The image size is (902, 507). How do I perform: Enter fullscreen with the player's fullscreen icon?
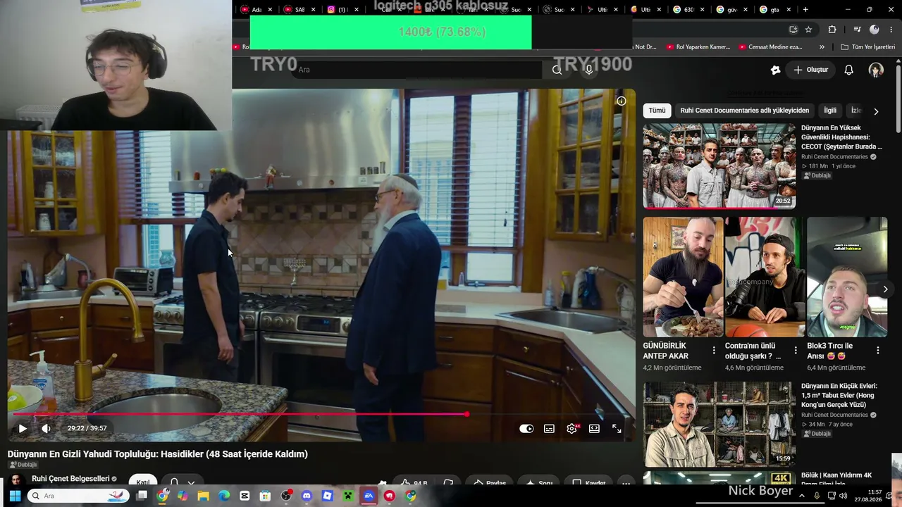617,428
